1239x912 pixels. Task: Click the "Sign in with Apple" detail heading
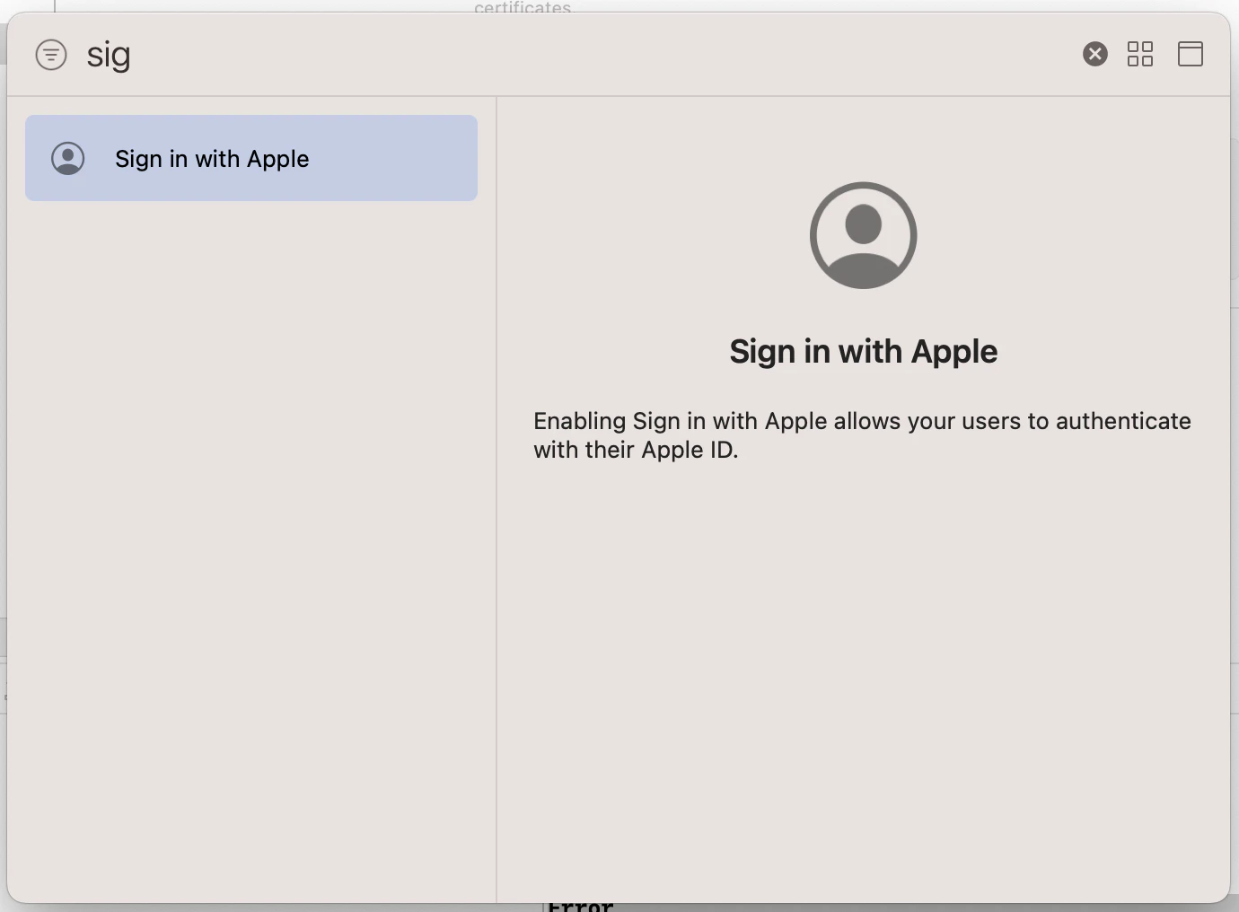tap(864, 351)
